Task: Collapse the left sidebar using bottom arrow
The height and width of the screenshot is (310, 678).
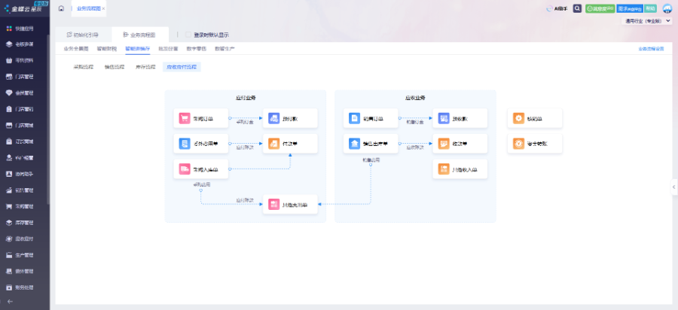Action: [x=10, y=301]
